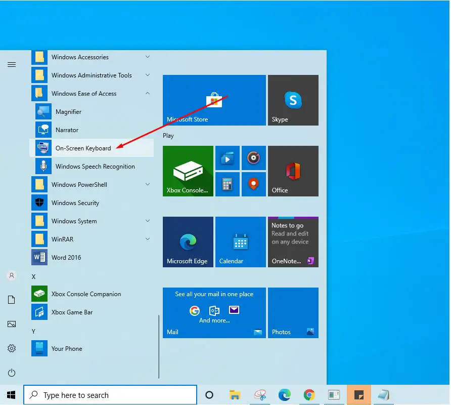The image size is (451, 405).
Task: Open the Groove Music tile
Action: point(253,158)
